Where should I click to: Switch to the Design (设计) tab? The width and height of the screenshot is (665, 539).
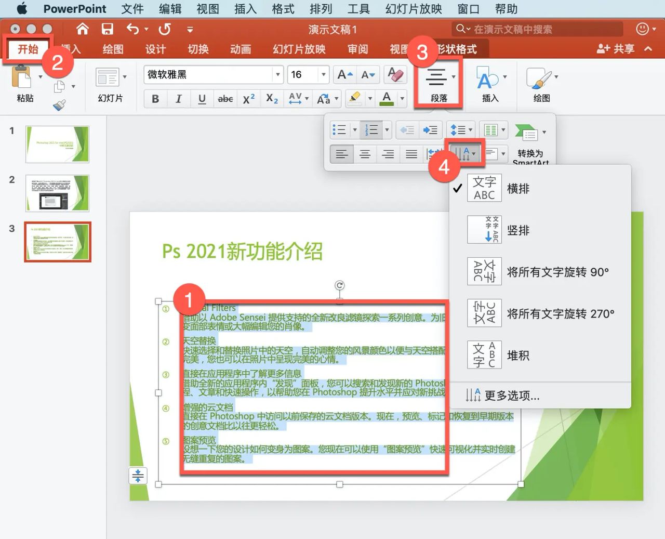pyautogui.click(x=155, y=49)
